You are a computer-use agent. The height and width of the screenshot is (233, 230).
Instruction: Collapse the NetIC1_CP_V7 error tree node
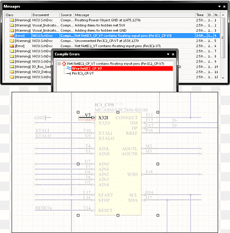59,64
